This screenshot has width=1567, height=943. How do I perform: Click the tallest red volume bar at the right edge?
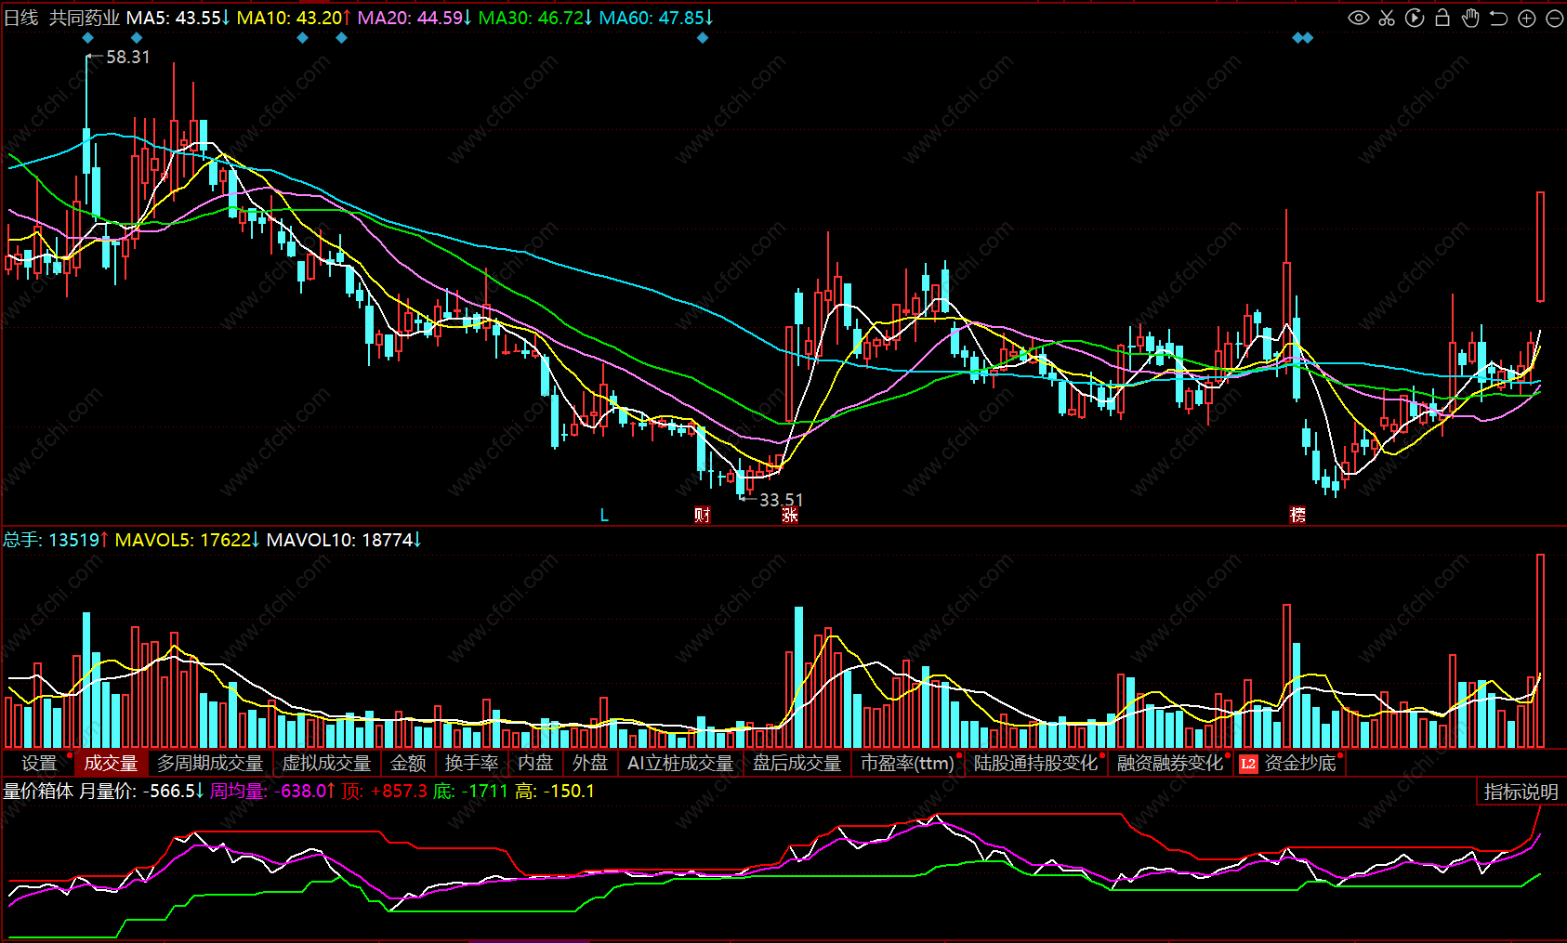click(1540, 650)
